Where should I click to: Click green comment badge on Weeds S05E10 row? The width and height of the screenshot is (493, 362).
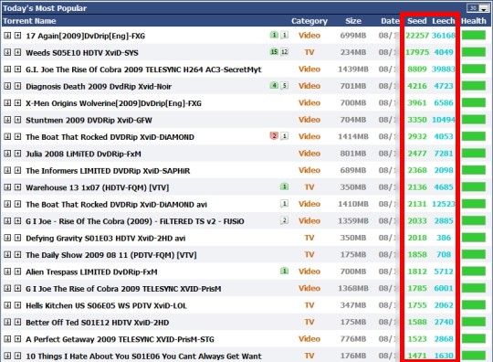point(274,51)
